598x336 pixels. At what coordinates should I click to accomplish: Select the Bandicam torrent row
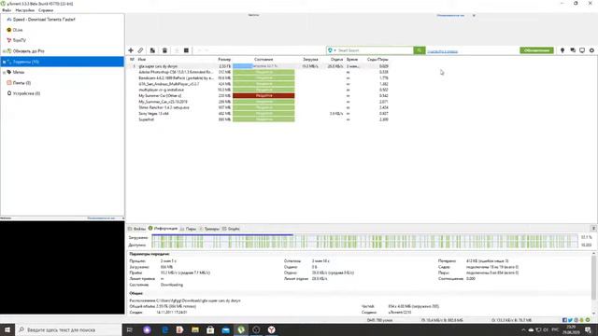[259, 78]
